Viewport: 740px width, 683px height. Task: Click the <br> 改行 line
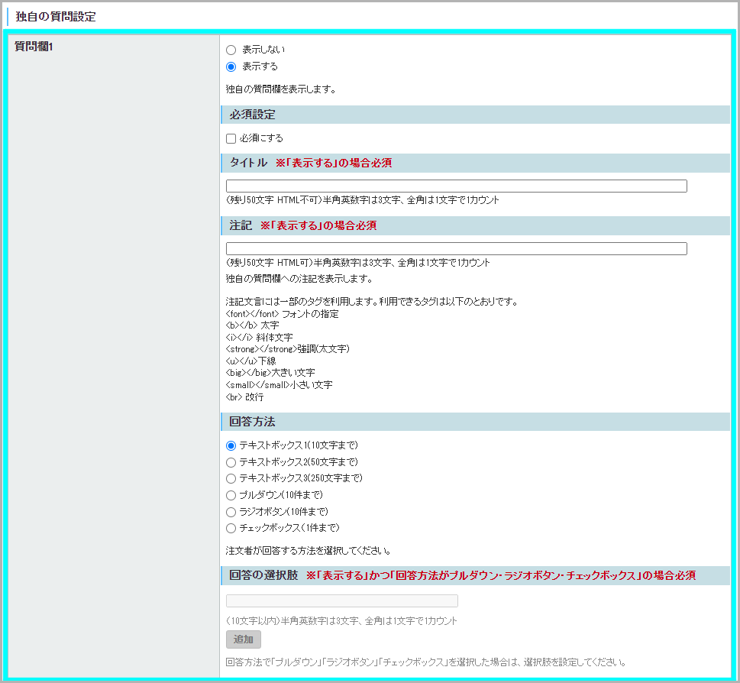(244, 397)
